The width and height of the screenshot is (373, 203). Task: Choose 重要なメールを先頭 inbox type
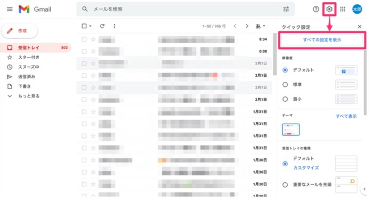[285, 185]
